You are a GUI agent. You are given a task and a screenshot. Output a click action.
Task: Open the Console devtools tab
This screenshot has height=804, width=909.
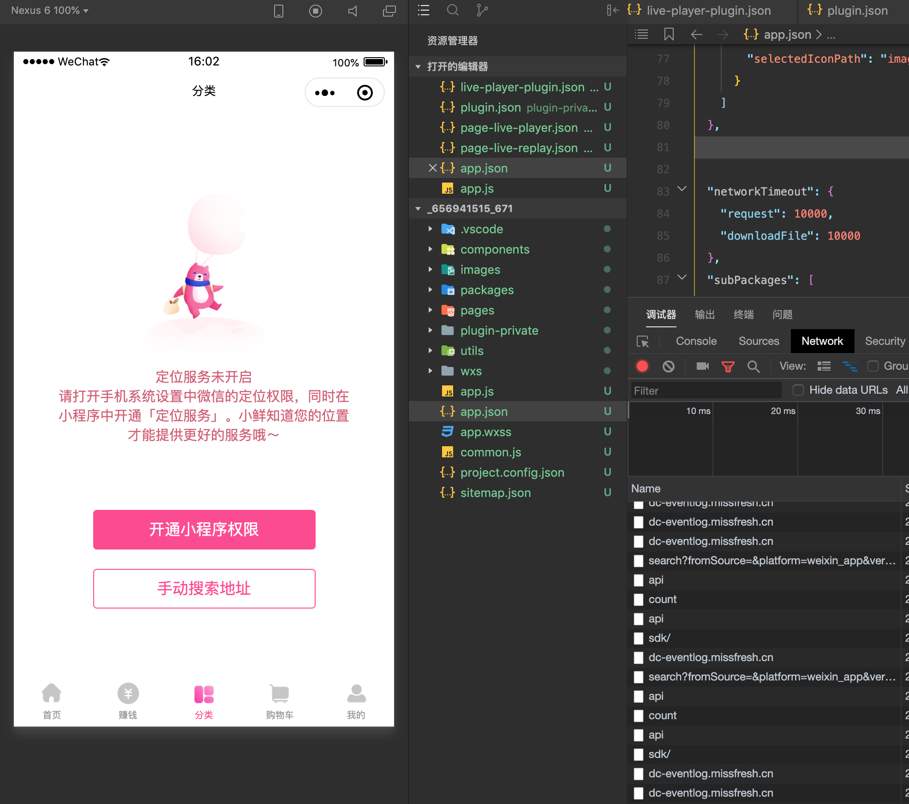click(x=696, y=341)
